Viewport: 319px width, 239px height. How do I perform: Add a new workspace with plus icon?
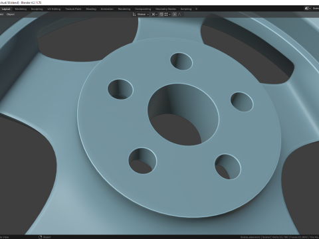pos(196,9)
